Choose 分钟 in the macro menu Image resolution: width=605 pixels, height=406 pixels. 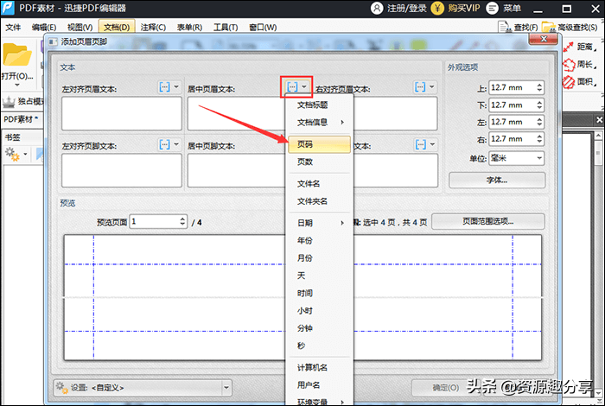[319, 328]
